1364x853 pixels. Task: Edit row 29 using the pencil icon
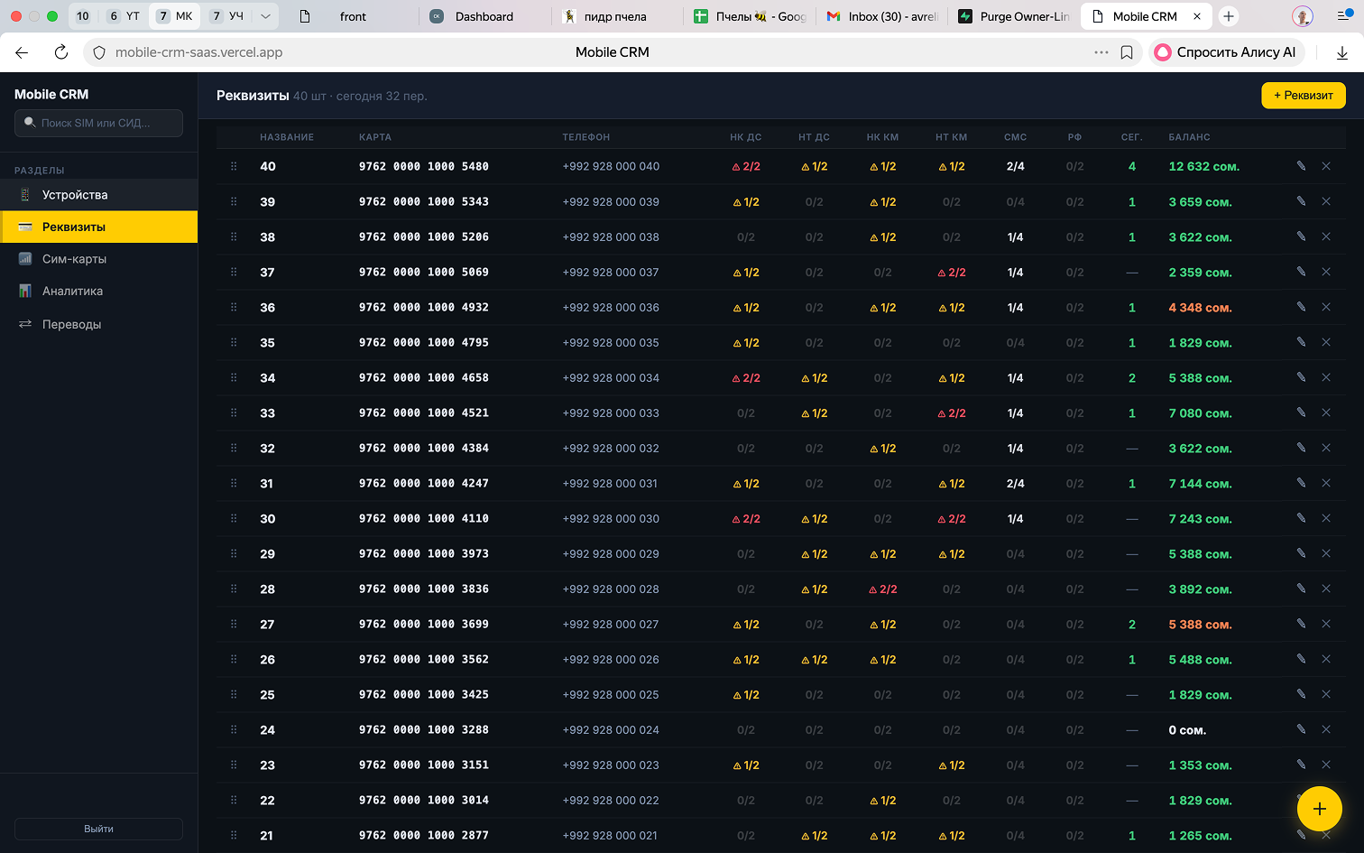pyautogui.click(x=1301, y=553)
